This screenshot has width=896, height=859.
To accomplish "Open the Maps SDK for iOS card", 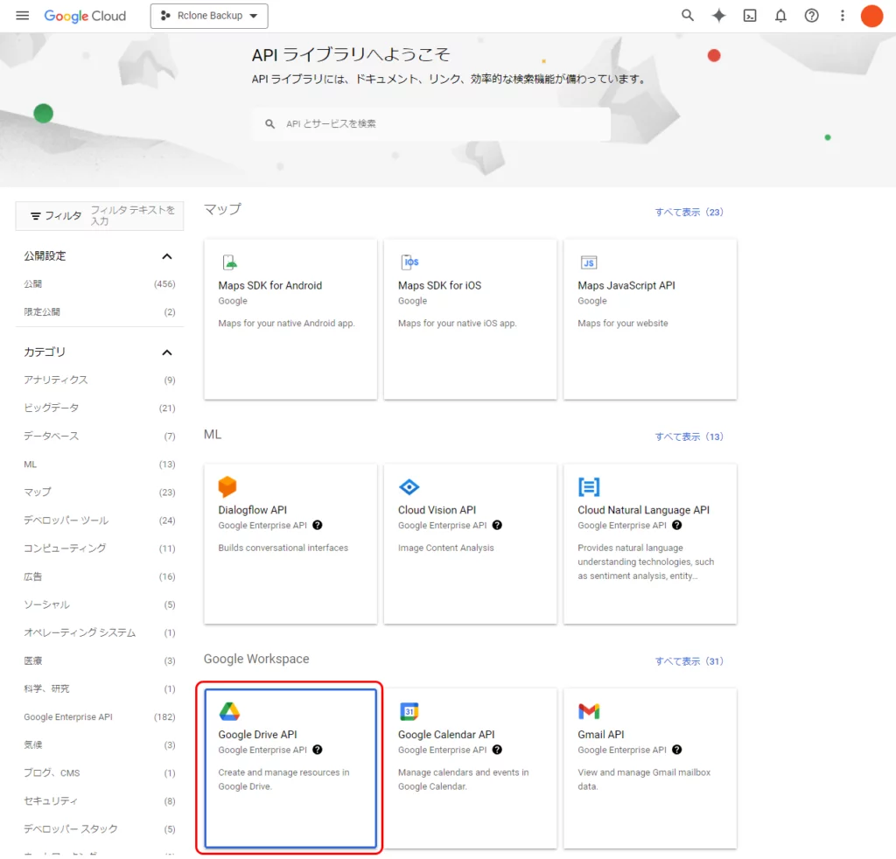I will (470, 319).
